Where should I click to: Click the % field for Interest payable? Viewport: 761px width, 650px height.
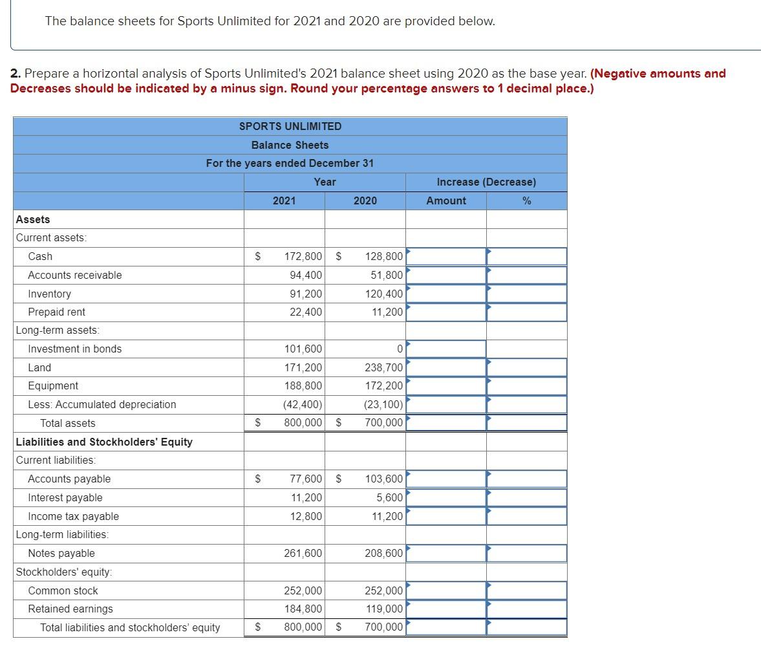(526, 497)
